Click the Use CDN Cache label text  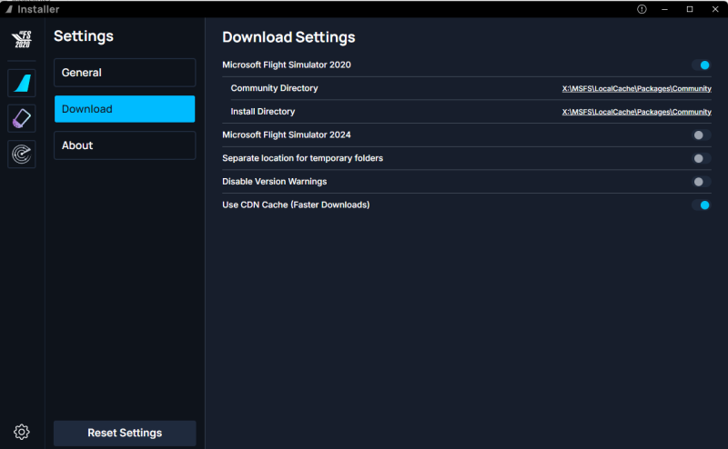(x=296, y=205)
